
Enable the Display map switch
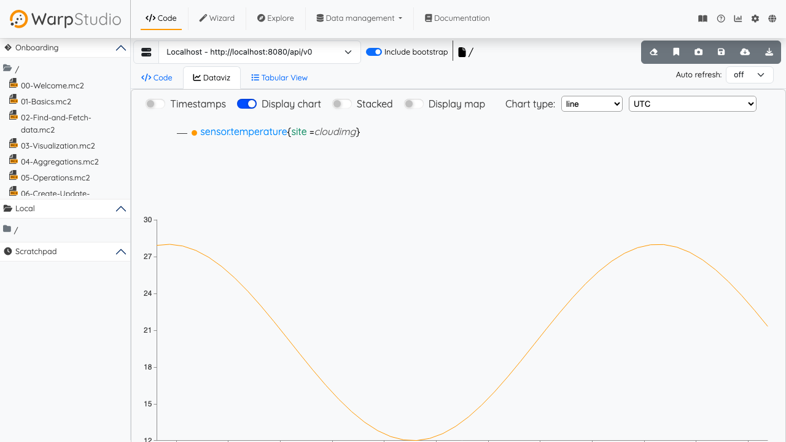point(414,104)
